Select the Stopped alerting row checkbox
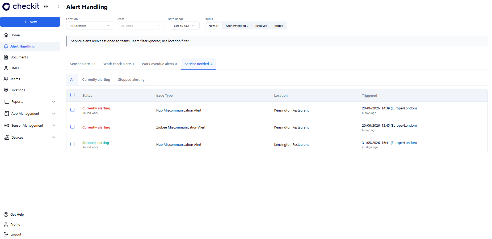Screen dimensions: 492x239 (x=72, y=144)
